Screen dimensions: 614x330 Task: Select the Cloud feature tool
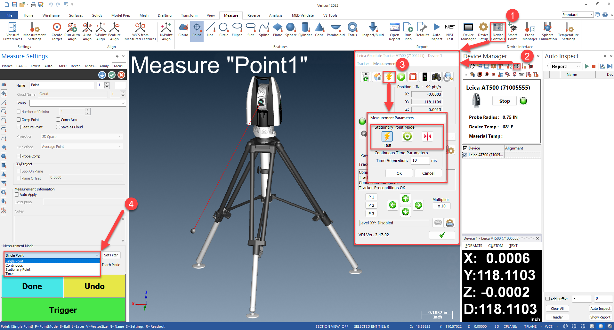click(183, 30)
